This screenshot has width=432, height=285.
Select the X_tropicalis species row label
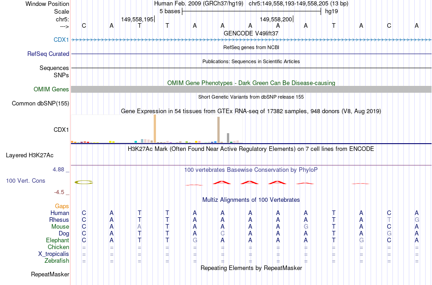[x=54, y=254]
